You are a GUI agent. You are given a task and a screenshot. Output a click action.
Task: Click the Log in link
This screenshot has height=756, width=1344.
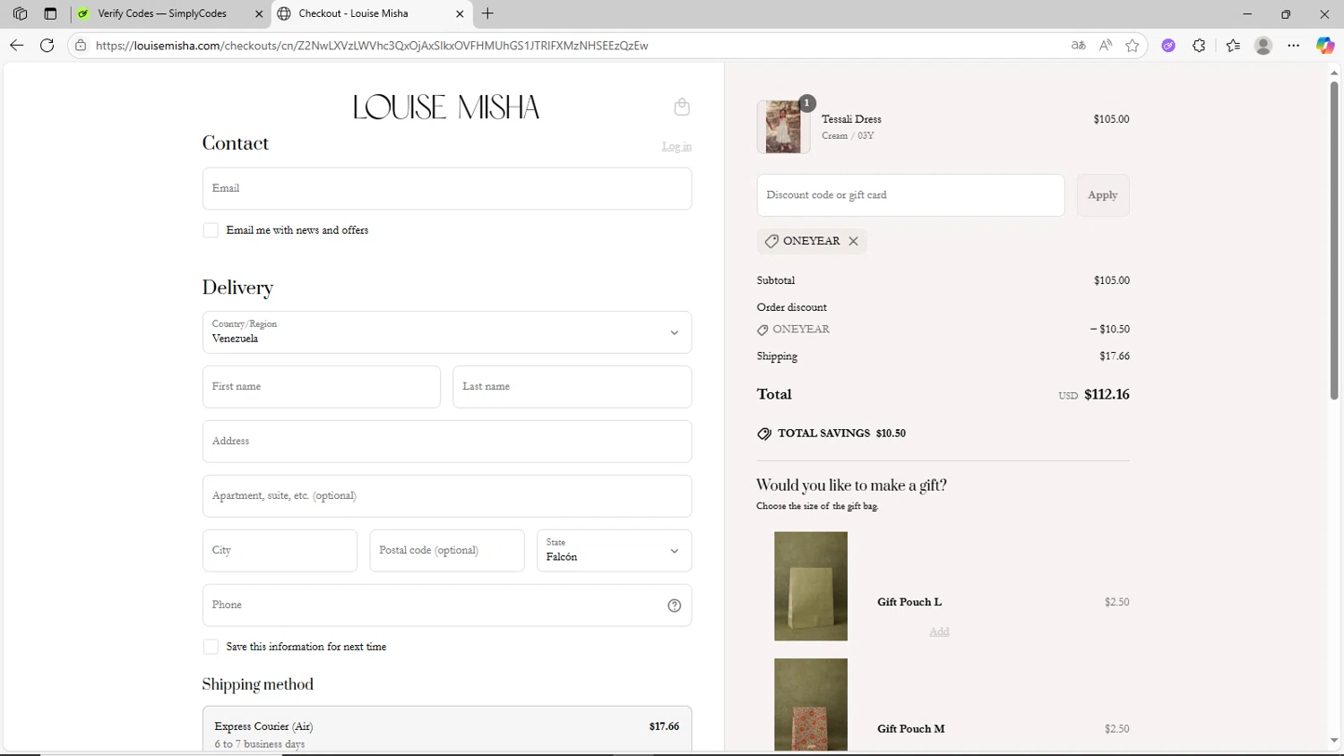coord(676,146)
